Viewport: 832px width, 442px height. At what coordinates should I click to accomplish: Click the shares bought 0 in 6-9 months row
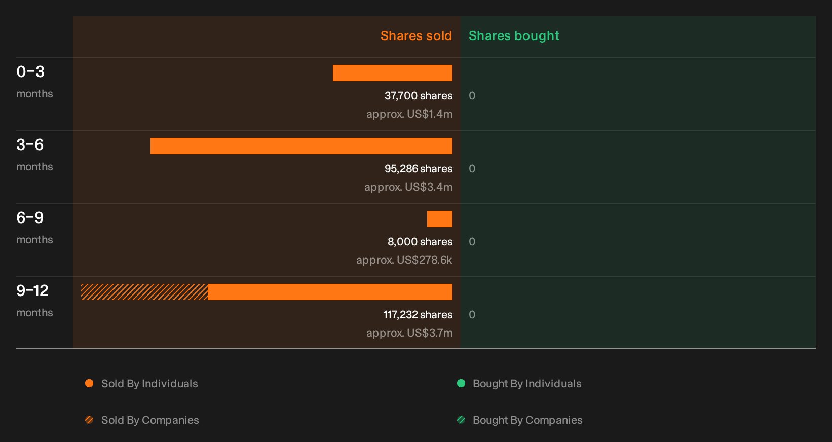coord(472,242)
